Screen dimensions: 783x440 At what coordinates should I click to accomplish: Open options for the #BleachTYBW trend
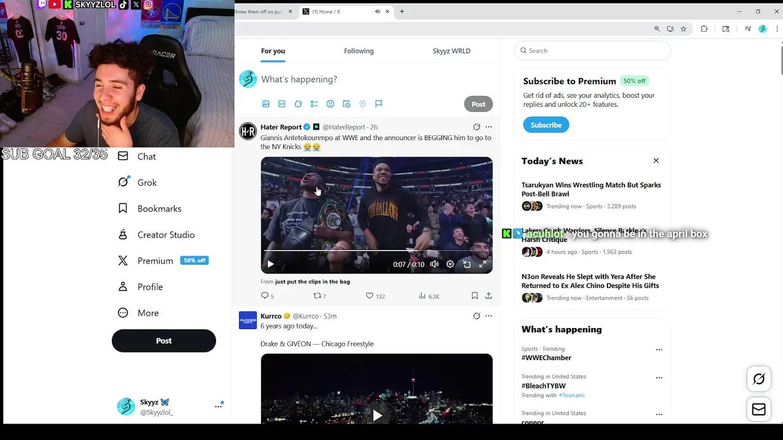659,378
